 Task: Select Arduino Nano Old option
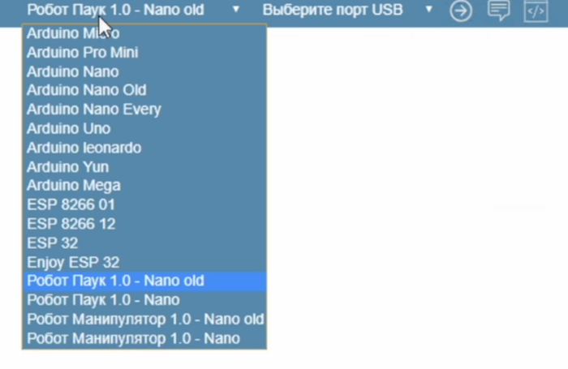tap(86, 90)
